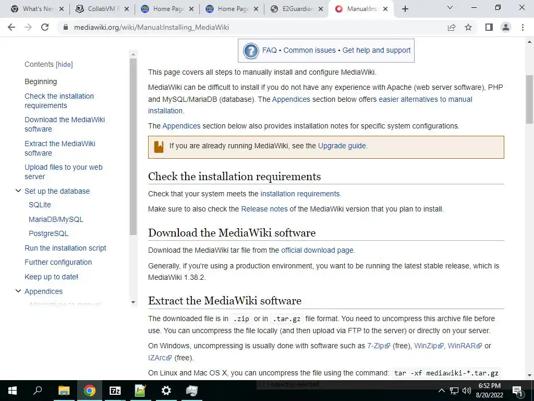Click the address bar URL
Screen dimensions: 534x401
pos(152,27)
